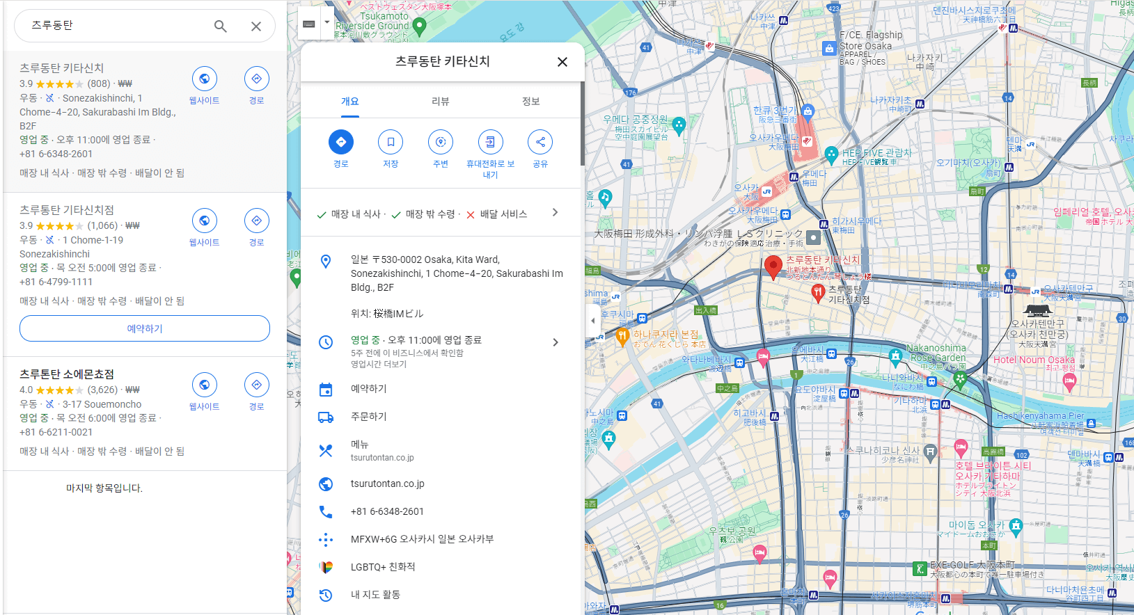The height and width of the screenshot is (615, 1134).
Task: Click the detail panel scrollbar
Action: (x=582, y=122)
